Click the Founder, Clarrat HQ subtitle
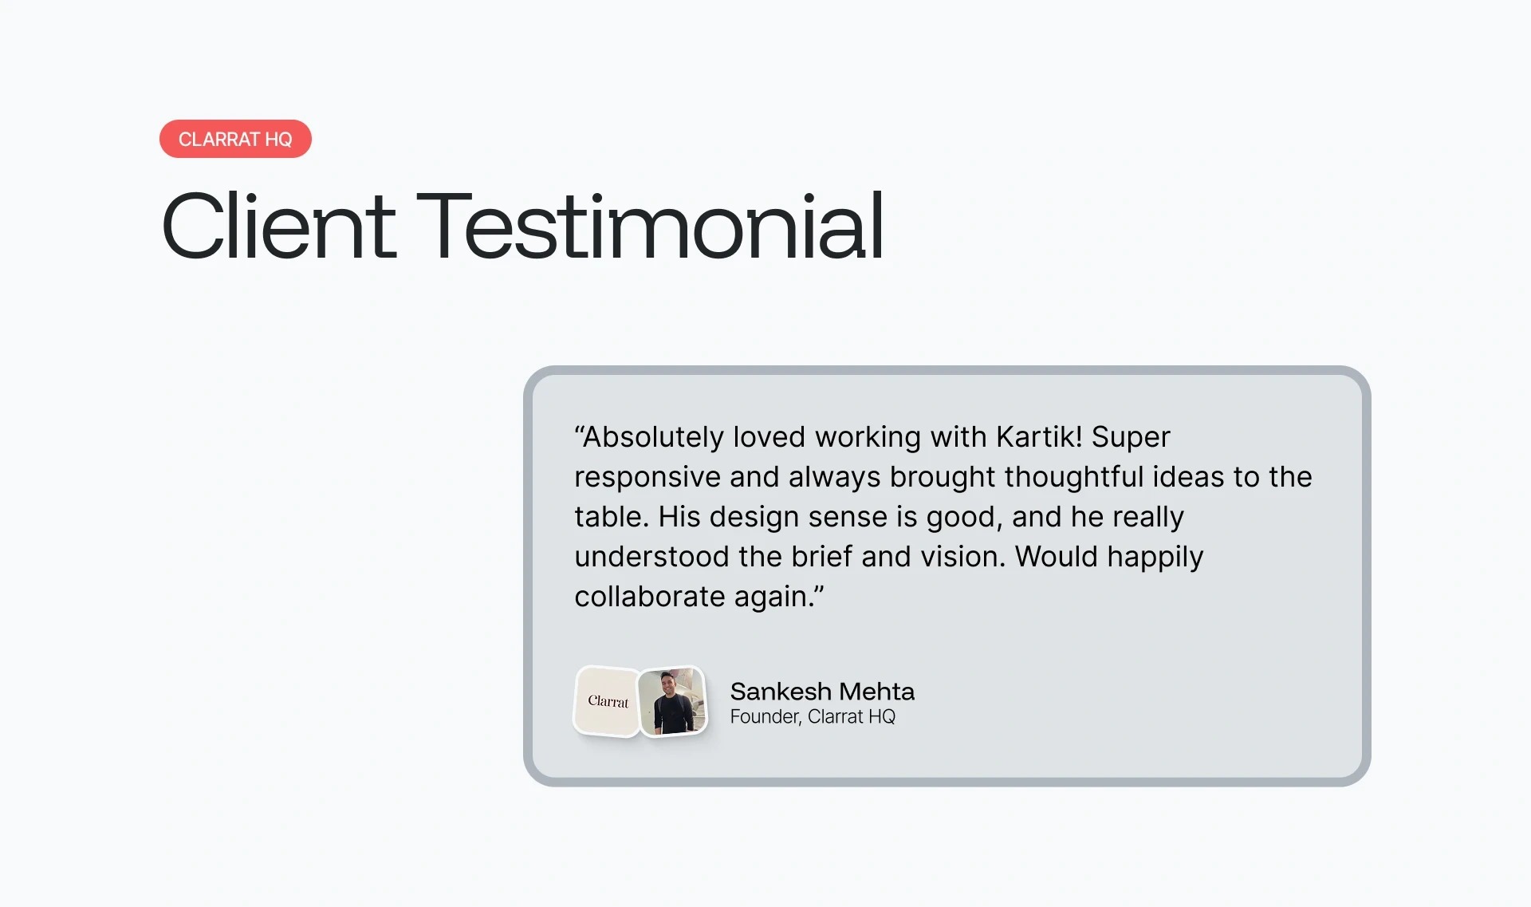 coord(813,716)
